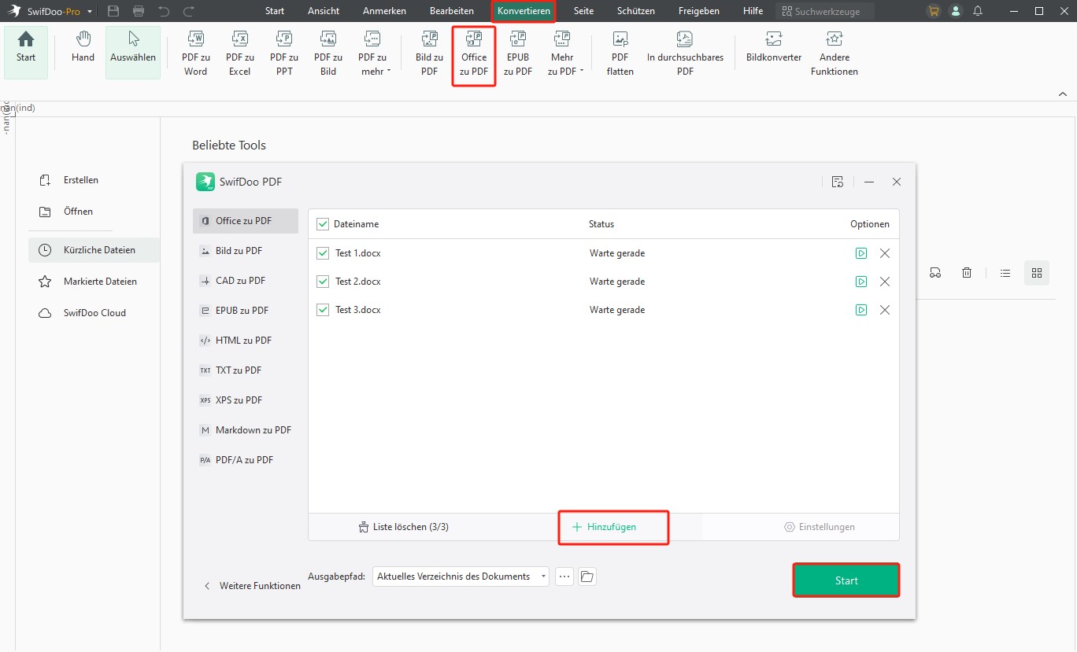
Task: Uncheck the Test 2.docx checkbox
Action: tap(323, 282)
